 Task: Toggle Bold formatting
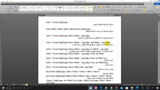tap(144, 10)
